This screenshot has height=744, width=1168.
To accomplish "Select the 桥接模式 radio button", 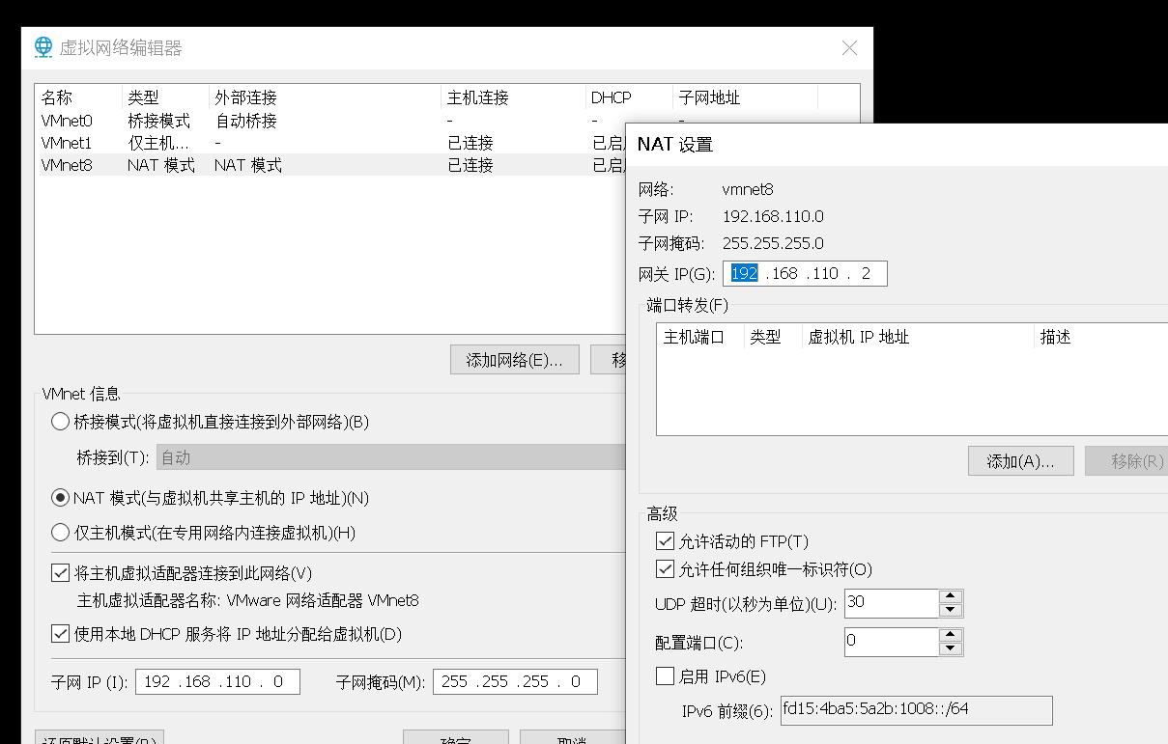I will [x=60, y=422].
